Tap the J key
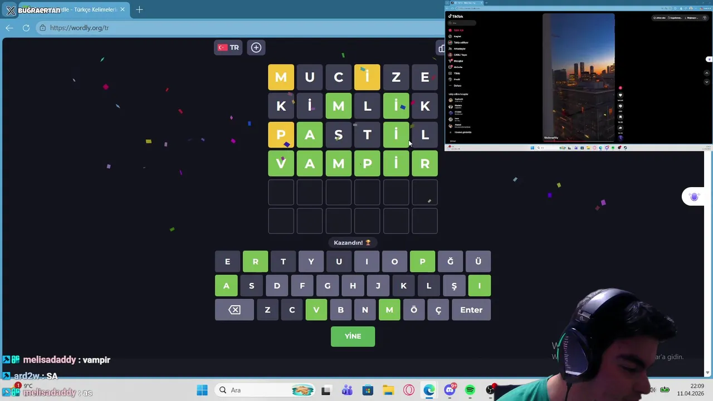Viewport: 713px width, 401px height. 378,286
